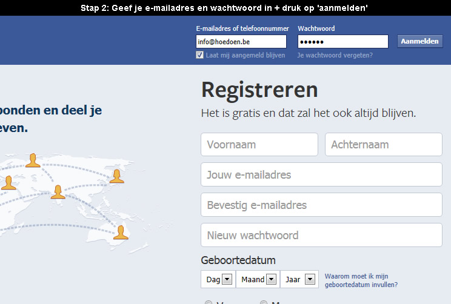Image resolution: width=451 pixels, height=304 pixels.
Task: Click the person icon over Australia
Action: (121, 232)
